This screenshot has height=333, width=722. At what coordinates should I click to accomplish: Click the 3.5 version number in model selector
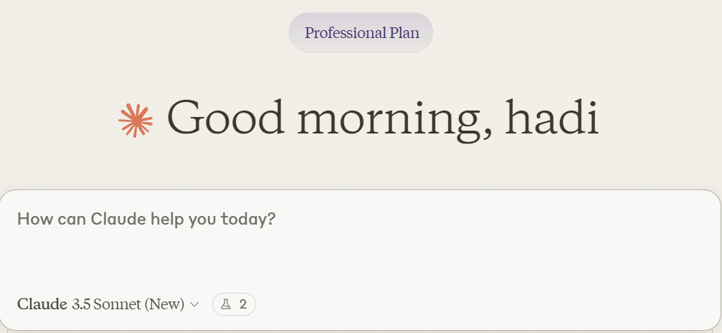(81, 304)
